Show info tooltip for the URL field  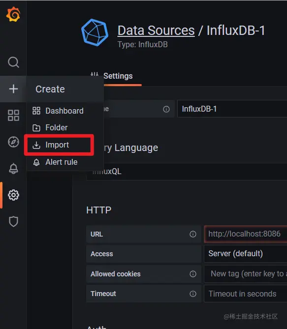click(x=193, y=234)
